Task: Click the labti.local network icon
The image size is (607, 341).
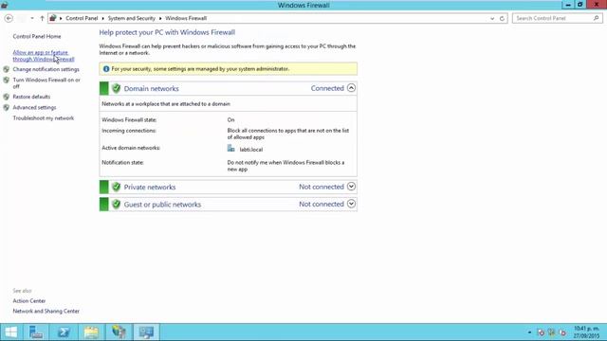Action: point(231,149)
